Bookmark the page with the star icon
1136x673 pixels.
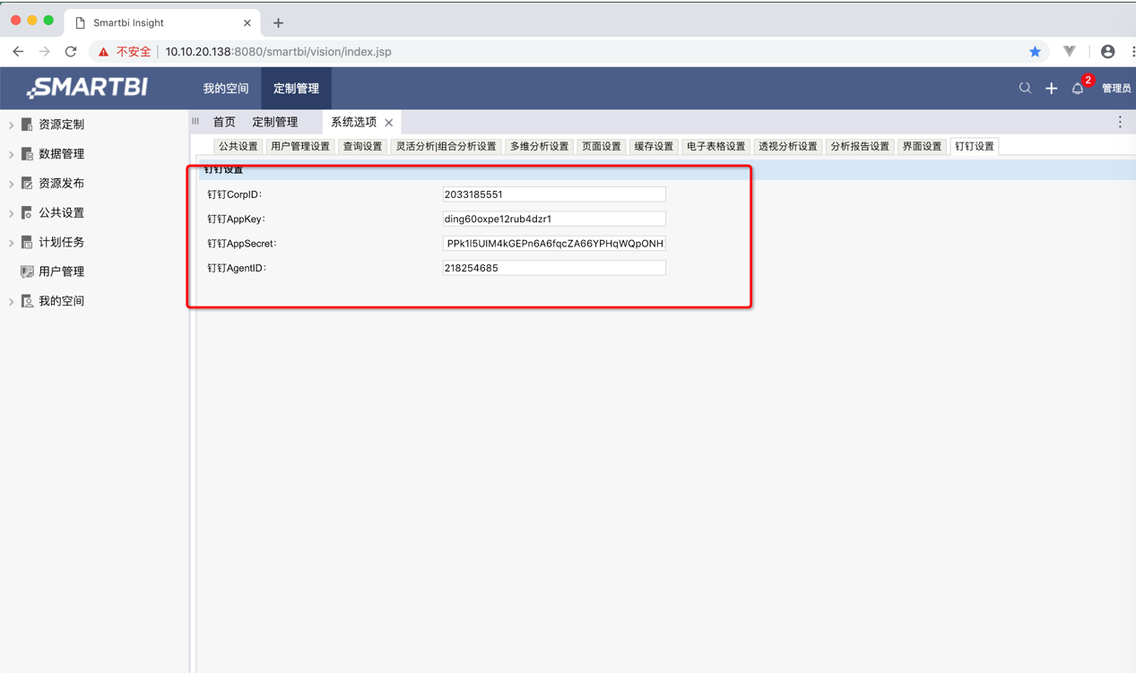(1035, 52)
